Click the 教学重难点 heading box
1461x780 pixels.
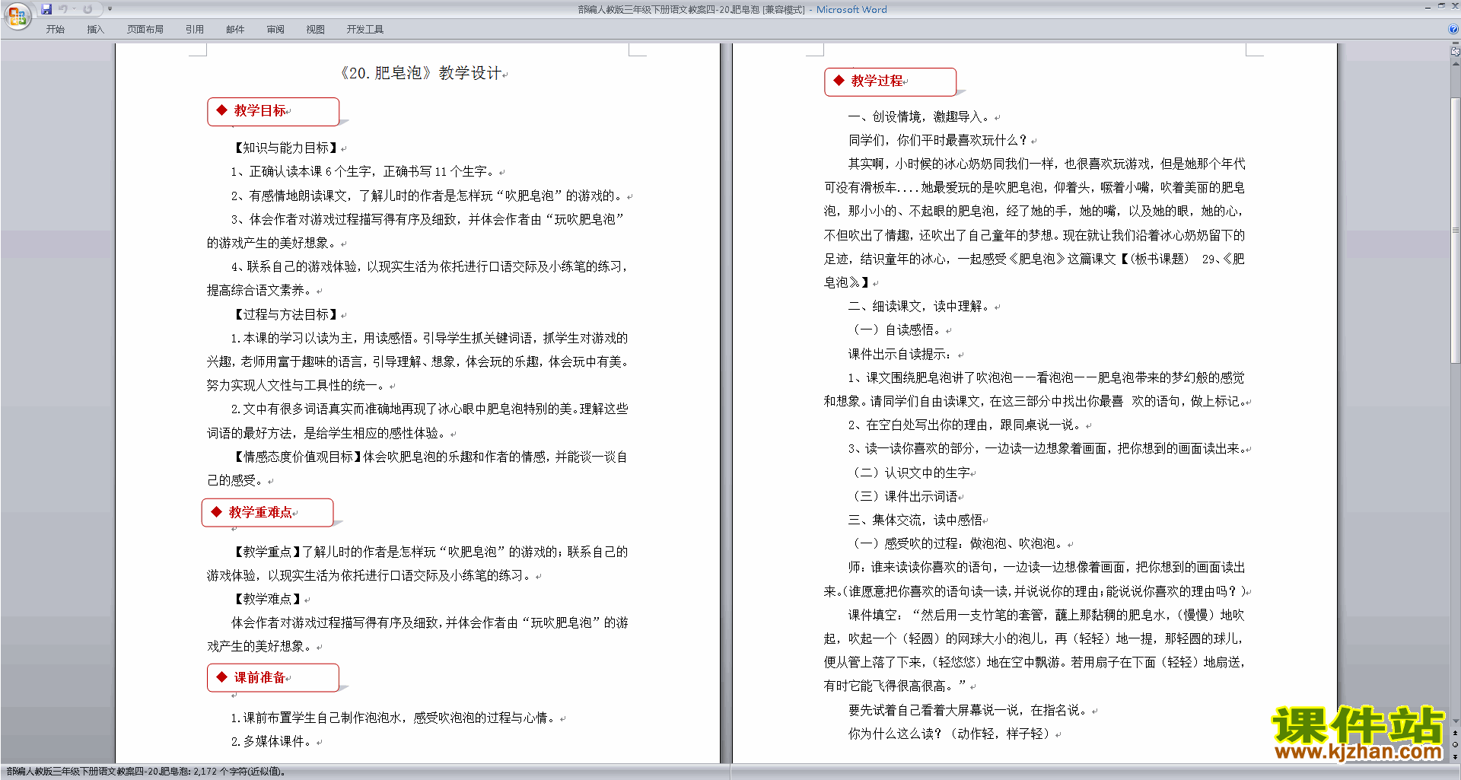click(x=268, y=513)
